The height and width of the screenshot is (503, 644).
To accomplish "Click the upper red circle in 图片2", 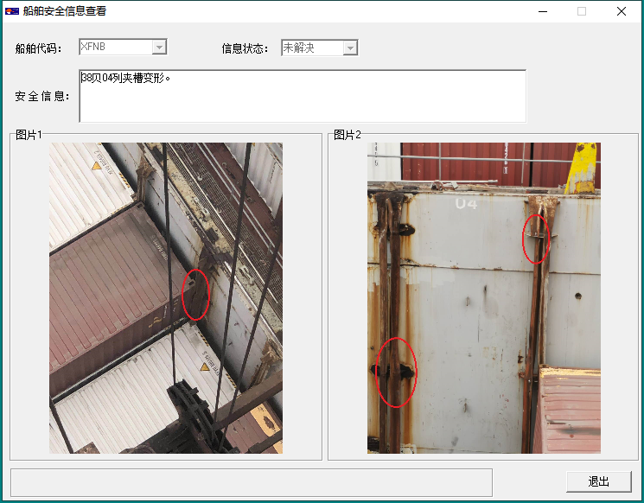I will click(536, 238).
